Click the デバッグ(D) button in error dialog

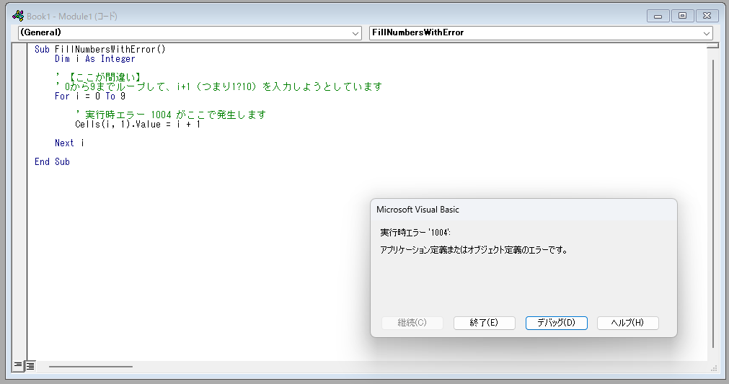click(556, 323)
